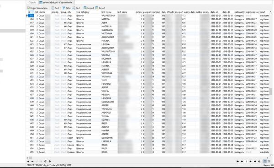This screenshot has width=274, height=168.
Task: Go to the next page of records
Action: [251, 161]
